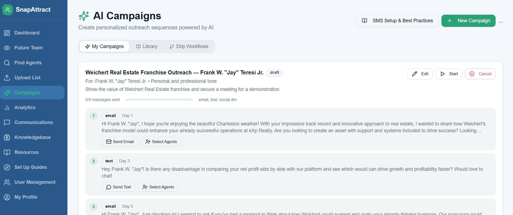Click the Knowledgebase brain icon
The width and height of the screenshot is (513, 215).
point(7,137)
